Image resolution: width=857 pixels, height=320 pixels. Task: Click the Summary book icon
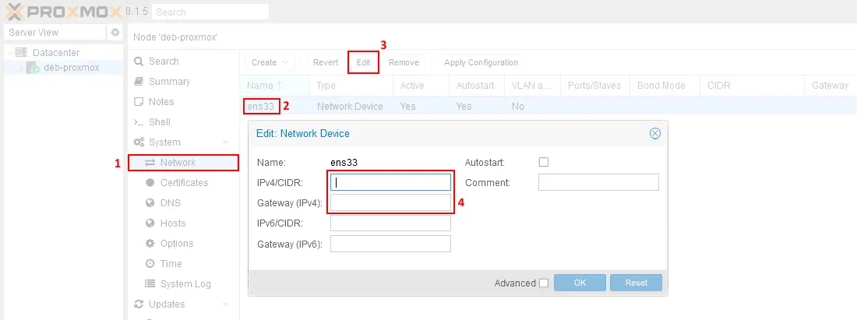pyautogui.click(x=139, y=82)
